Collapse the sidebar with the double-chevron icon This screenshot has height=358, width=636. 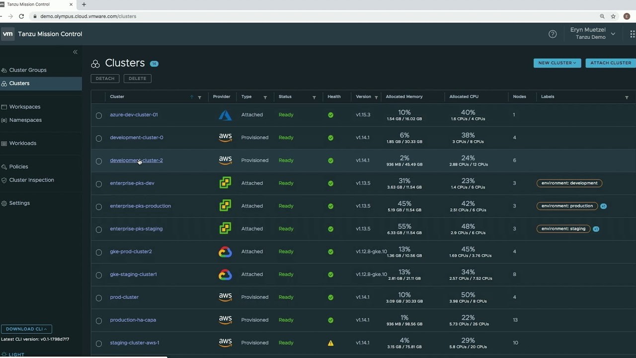point(75,52)
